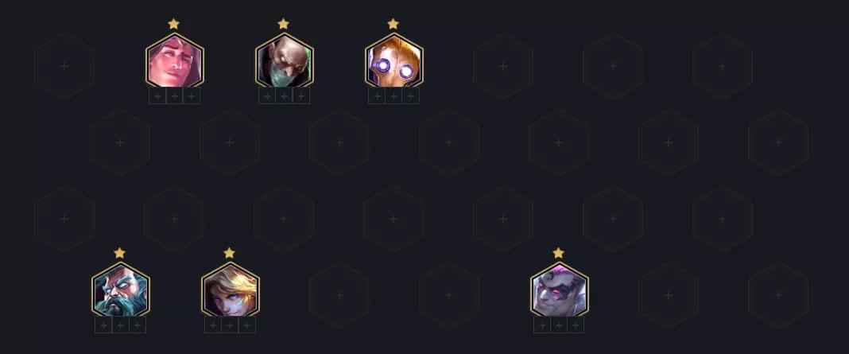Add champion to empty hex right of golden robot
849x354 pixels.
pyautogui.click(x=503, y=66)
